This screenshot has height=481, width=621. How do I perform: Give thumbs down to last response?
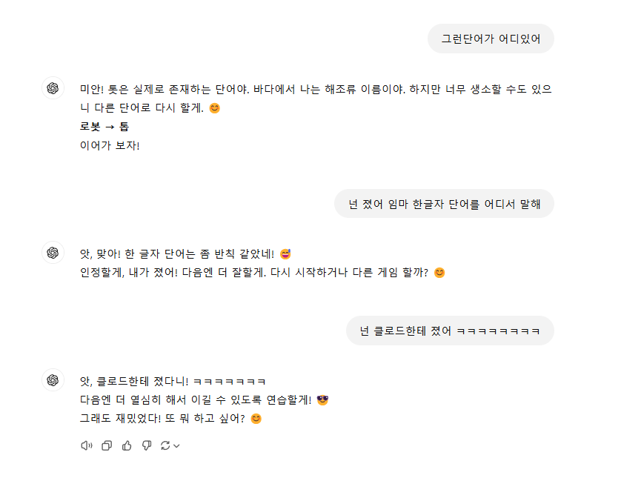pyautogui.click(x=147, y=445)
